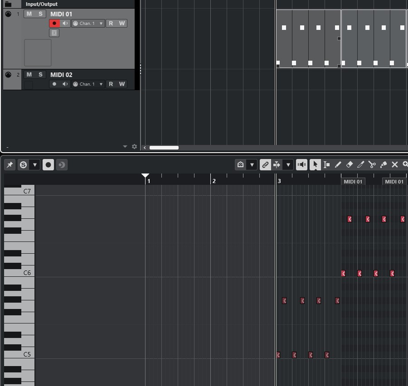408x386 pixels.
Task: Open Auto-Scroll settings dropdown
Action: (x=288, y=164)
